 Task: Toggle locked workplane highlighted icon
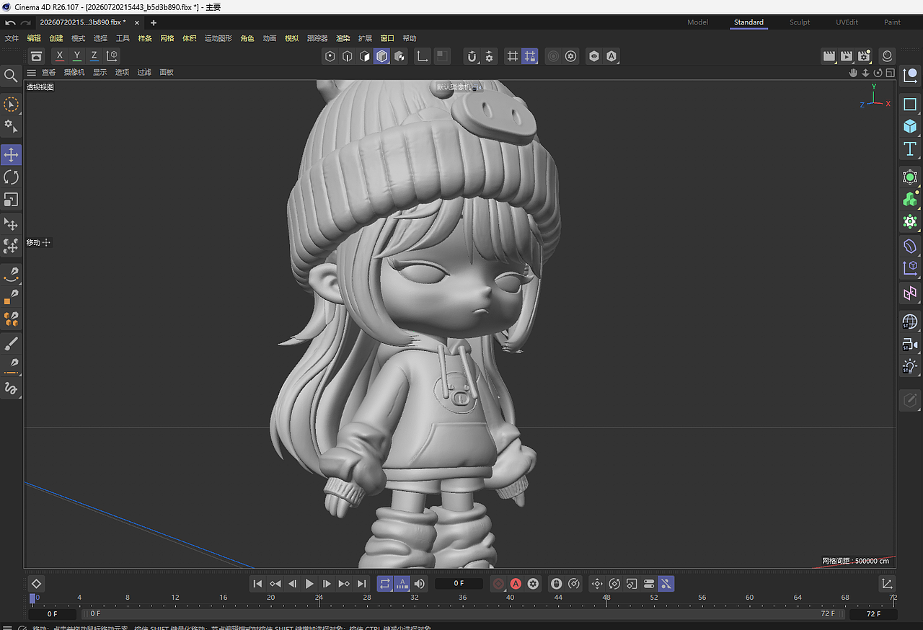530,56
